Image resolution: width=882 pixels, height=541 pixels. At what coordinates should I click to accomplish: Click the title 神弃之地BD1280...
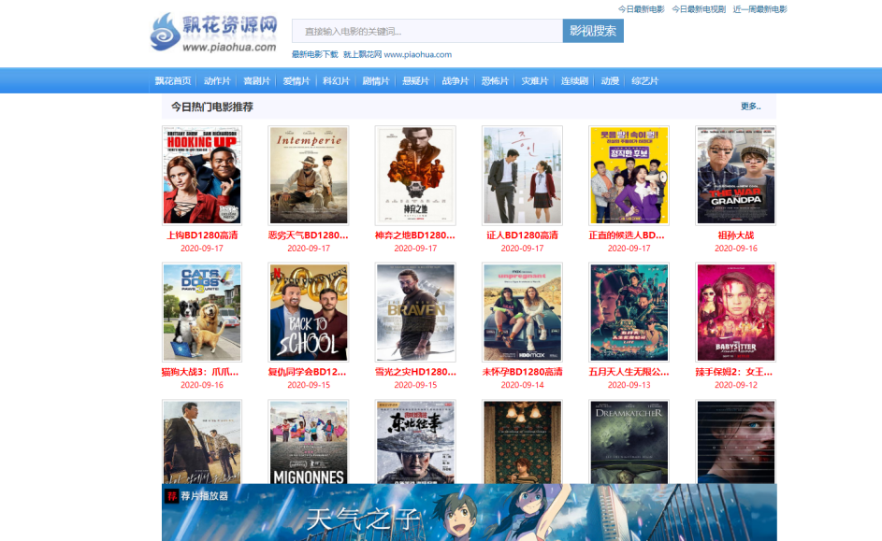click(415, 235)
